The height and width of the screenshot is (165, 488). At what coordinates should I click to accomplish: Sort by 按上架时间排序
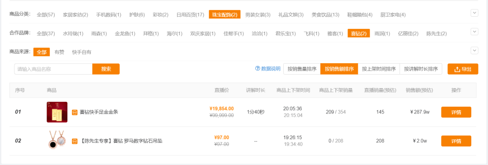pyautogui.click(x=379, y=69)
